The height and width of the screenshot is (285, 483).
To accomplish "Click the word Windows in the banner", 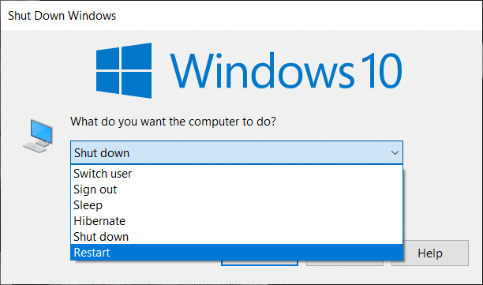I will click(262, 71).
